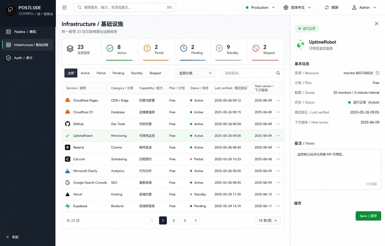Collapse the sidebar via 收起
The height and width of the screenshot is (246, 385).
coord(13,237)
